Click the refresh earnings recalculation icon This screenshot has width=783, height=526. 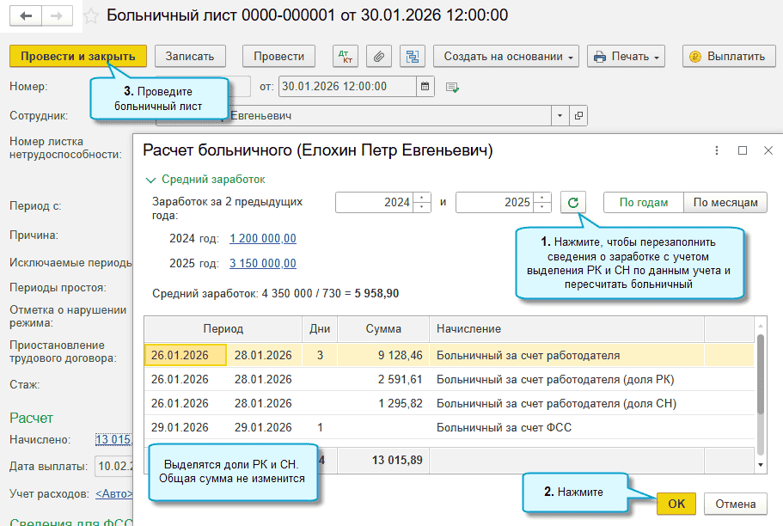[x=573, y=203]
